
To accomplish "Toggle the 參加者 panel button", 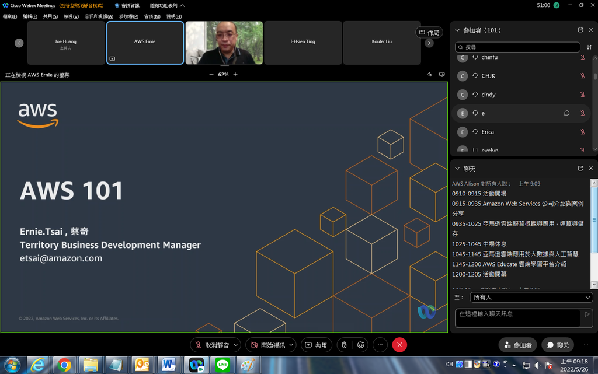I will [517, 345].
